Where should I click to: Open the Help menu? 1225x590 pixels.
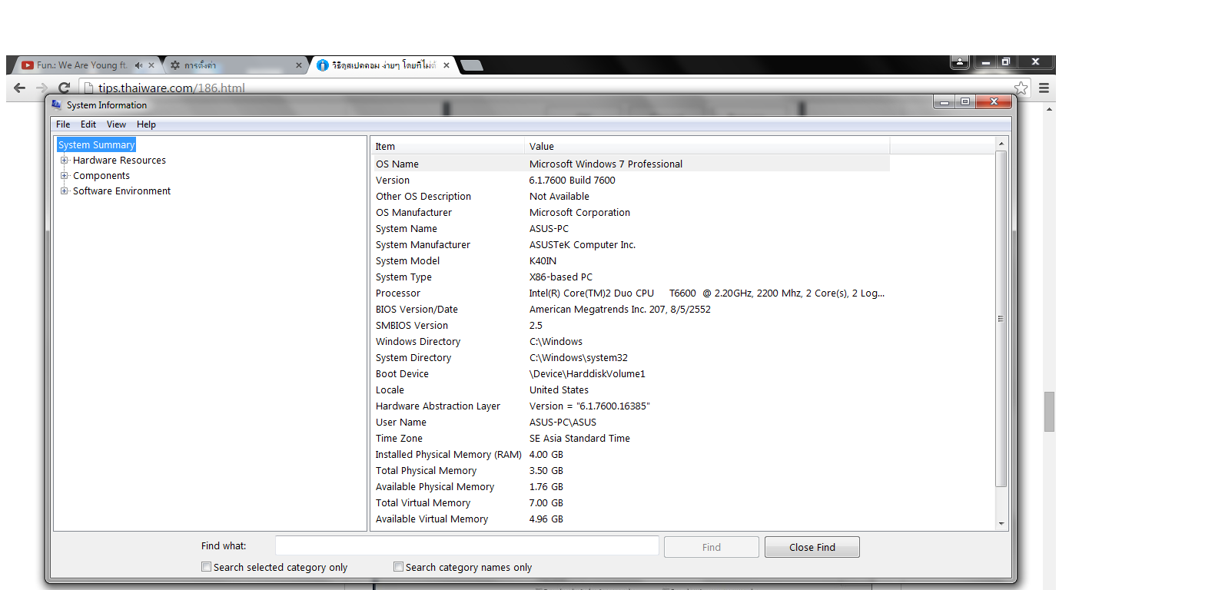[x=146, y=124]
